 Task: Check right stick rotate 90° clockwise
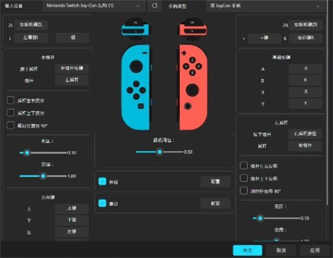click(x=244, y=191)
